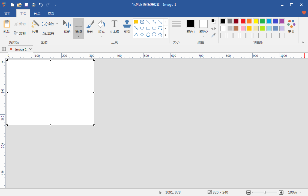Open the Stamp (印章) dropdown
Viewport: 308px width, 196px height.
(127, 36)
